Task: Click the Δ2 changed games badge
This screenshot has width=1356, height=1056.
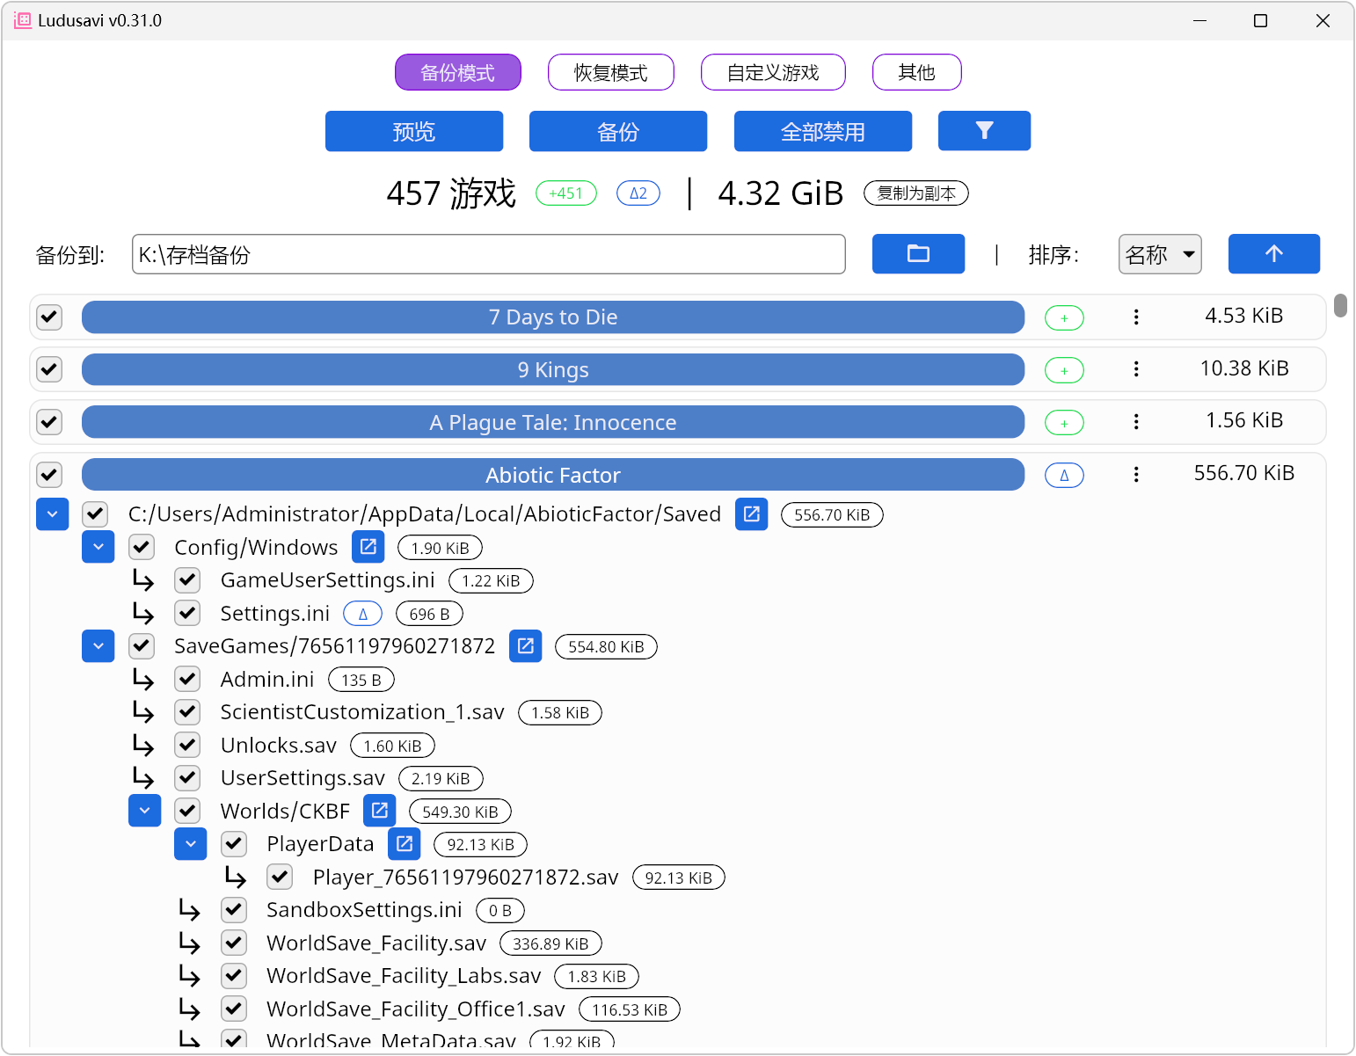Action: 638,193
